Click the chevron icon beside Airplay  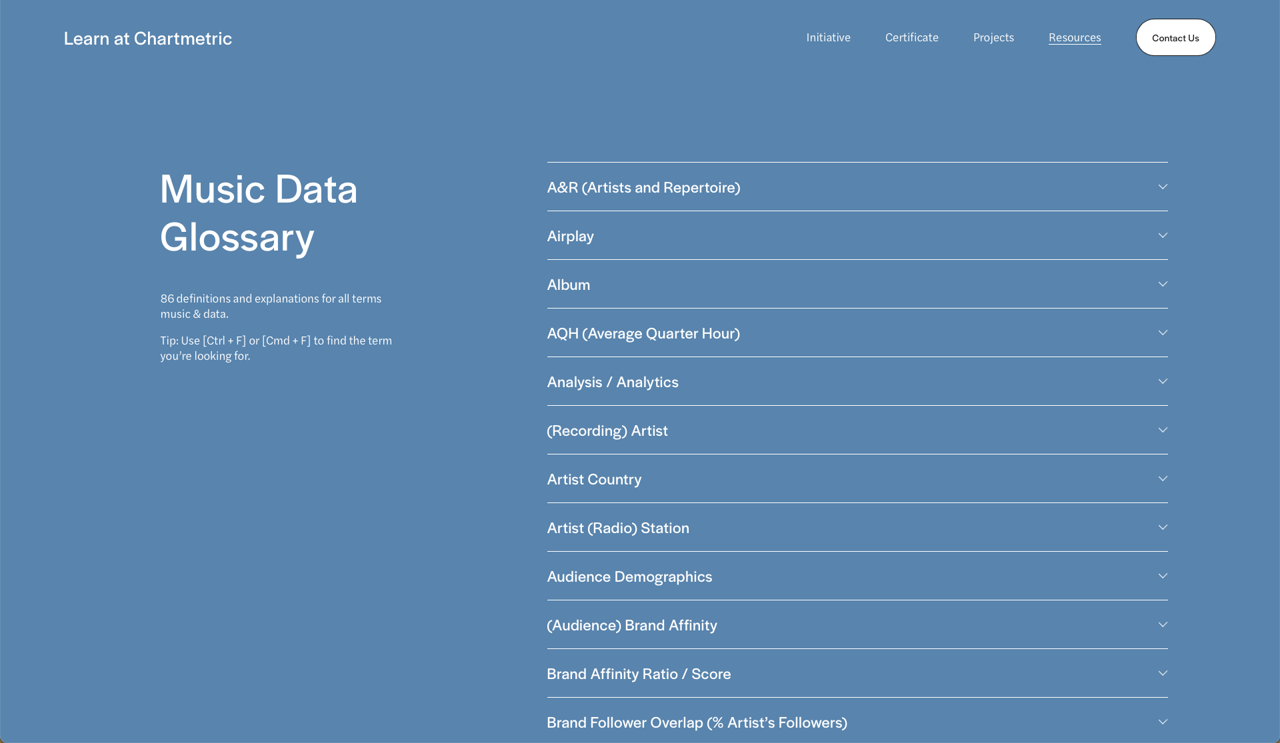point(1163,236)
